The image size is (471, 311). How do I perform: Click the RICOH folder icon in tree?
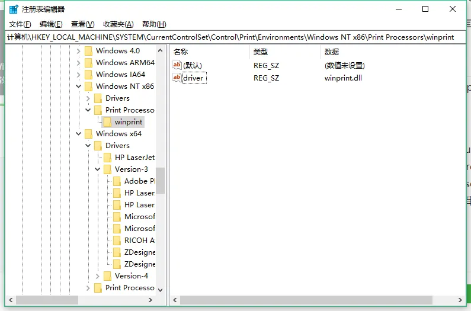tap(117, 241)
